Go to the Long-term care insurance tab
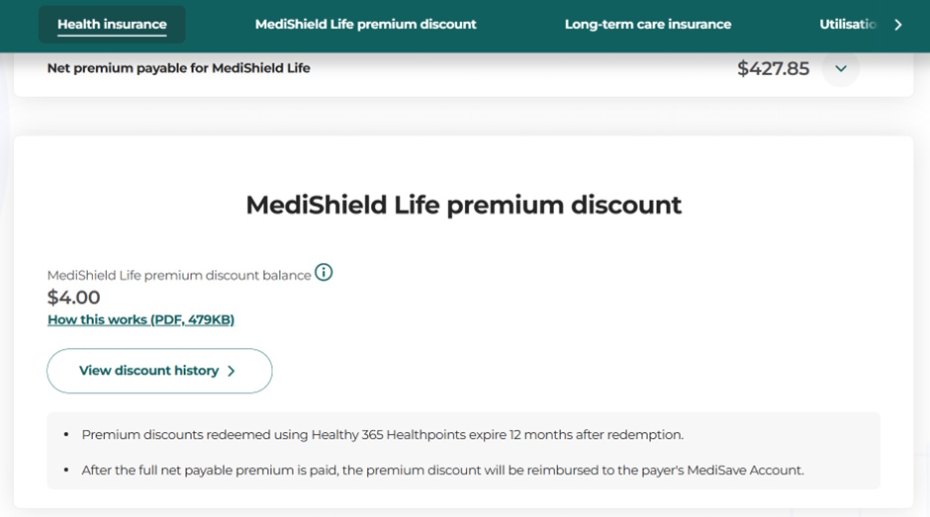 tap(647, 25)
